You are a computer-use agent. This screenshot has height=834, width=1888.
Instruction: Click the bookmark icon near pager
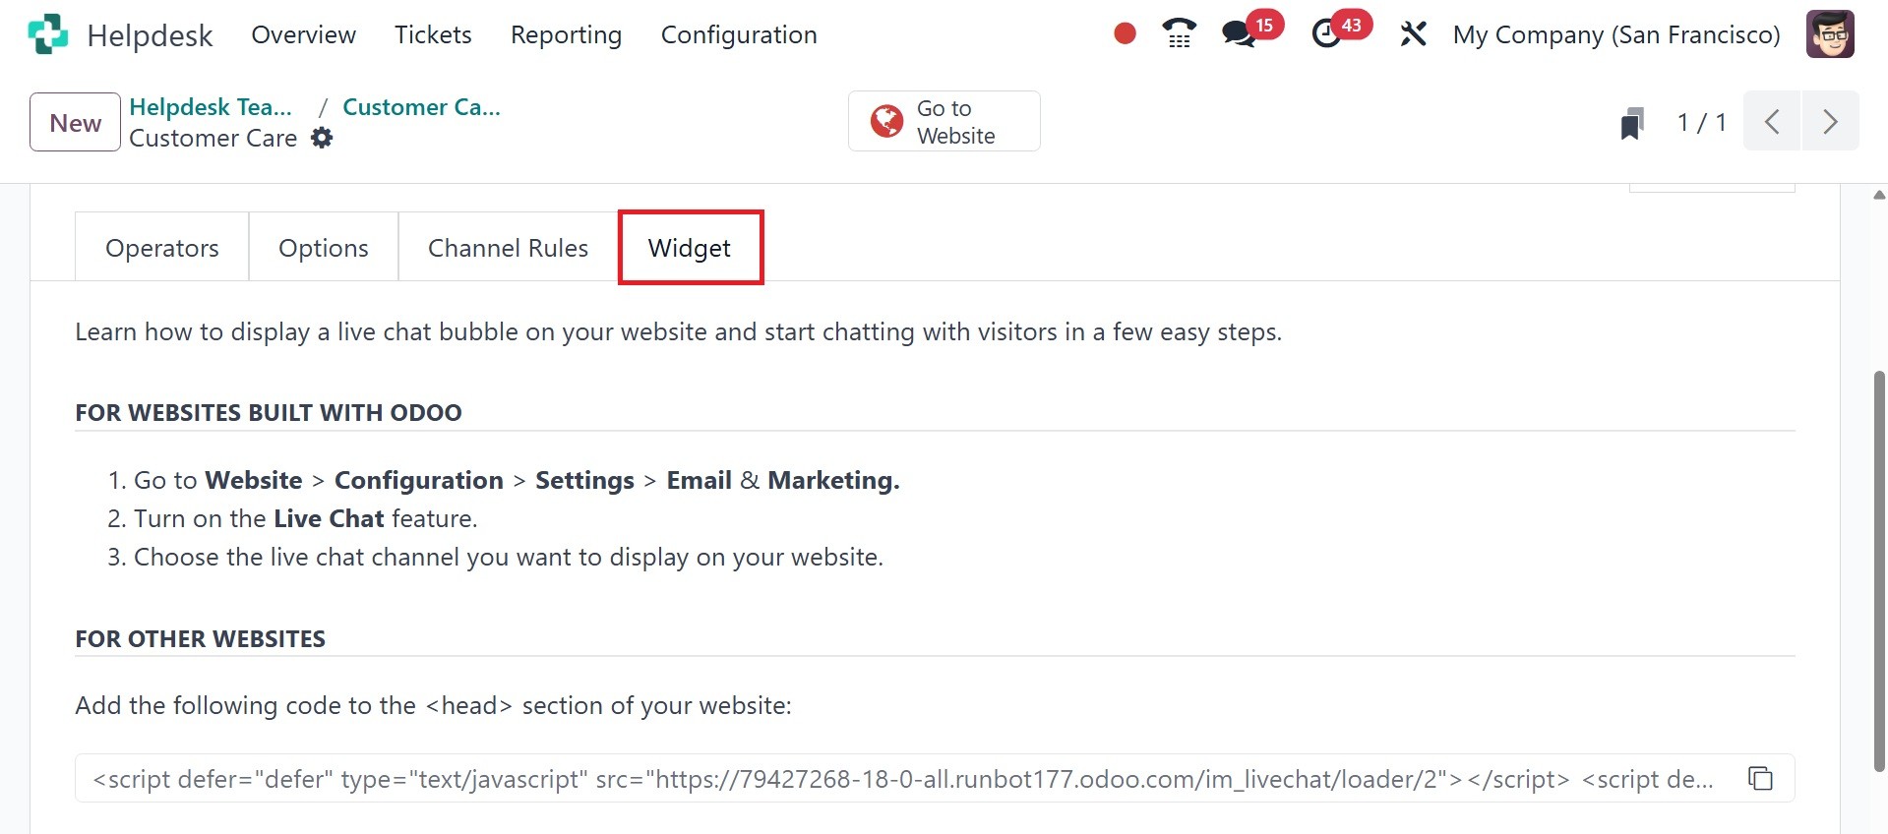pos(1632,123)
